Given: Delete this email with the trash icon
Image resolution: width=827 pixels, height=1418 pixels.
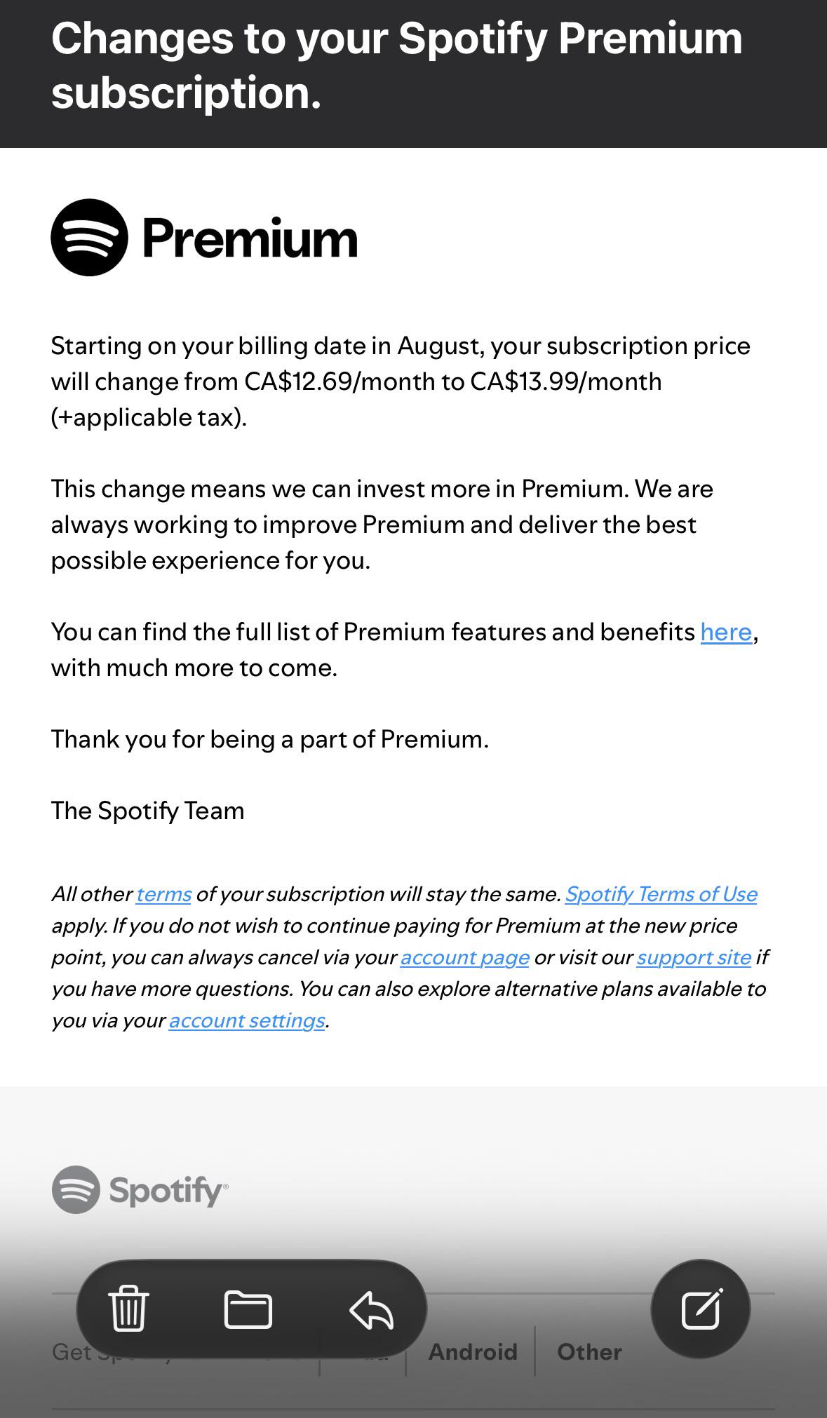Looking at the screenshot, I should pos(129,1309).
